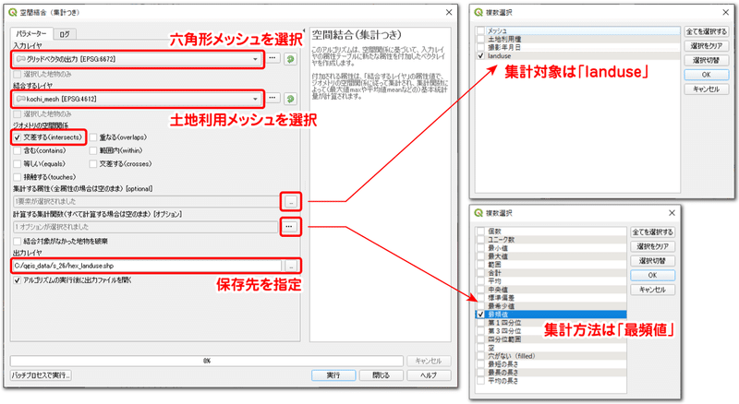Check 土地利用種 field in attribute selection dialog

480,39
